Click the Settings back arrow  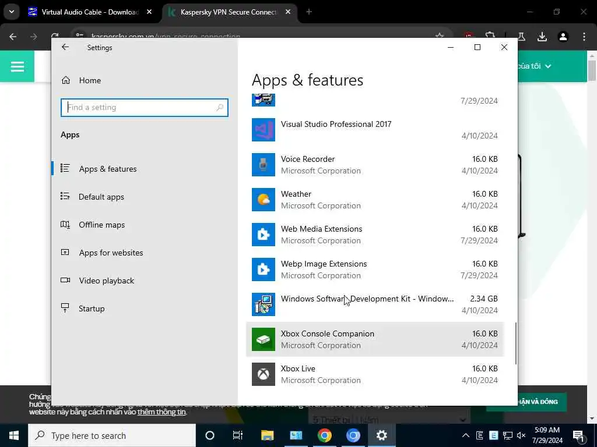click(x=65, y=47)
